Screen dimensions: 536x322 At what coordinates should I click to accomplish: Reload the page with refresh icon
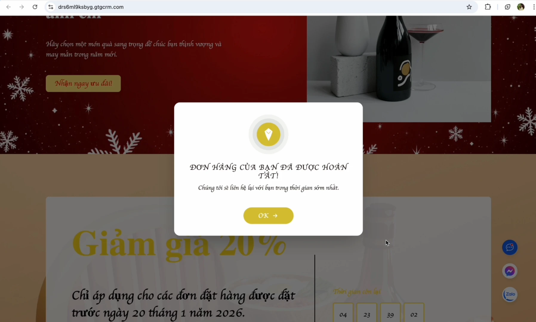tap(35, 7)
